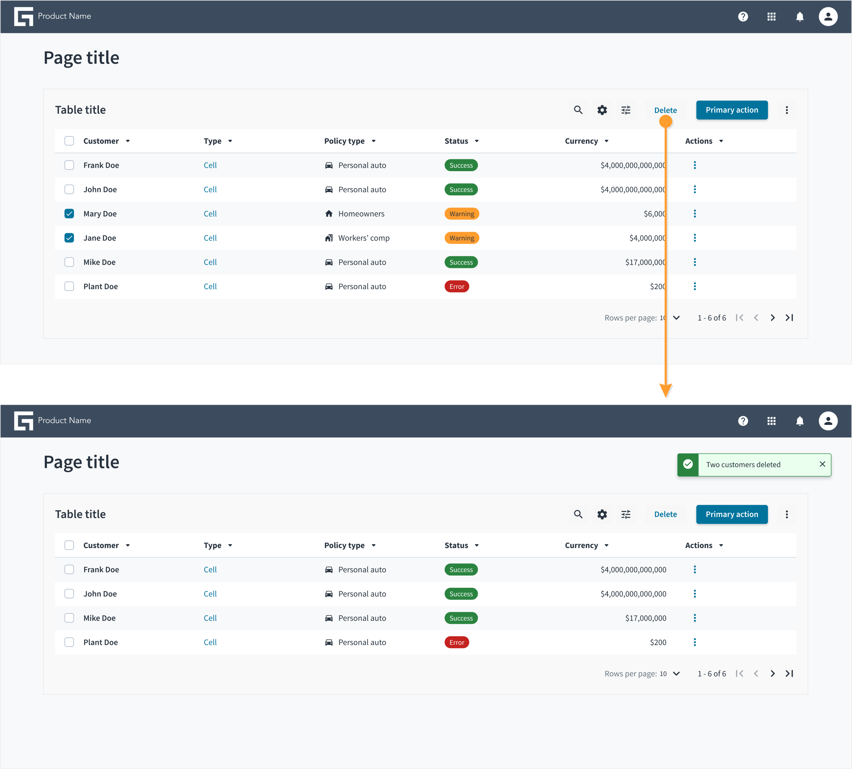
Task: Click the Delete button in upper table
Action: pos(665,110)
